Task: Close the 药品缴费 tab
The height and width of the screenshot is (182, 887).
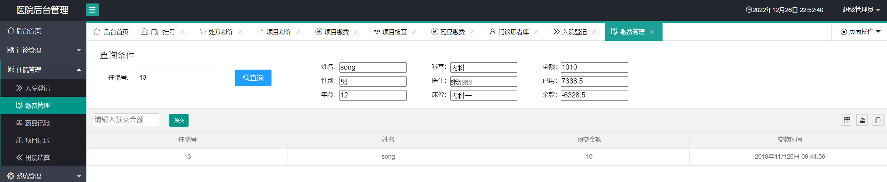Action: 472,32
